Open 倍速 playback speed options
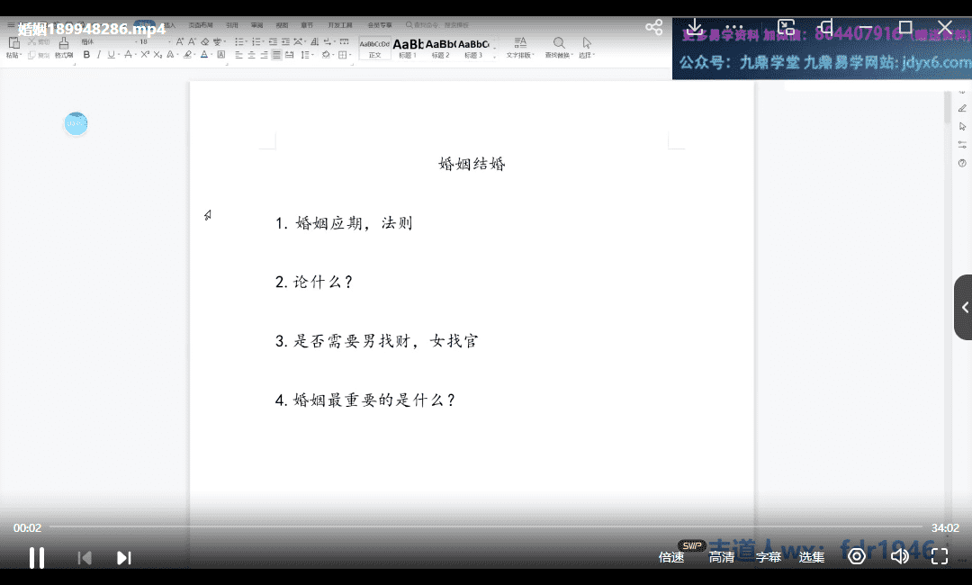This screenshot has width=972, height=585. tap(671, 557)
